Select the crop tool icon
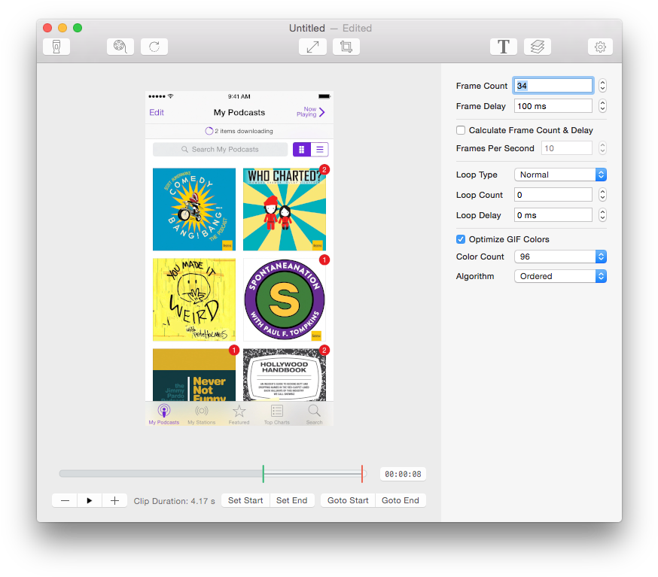 click(346, 47)
